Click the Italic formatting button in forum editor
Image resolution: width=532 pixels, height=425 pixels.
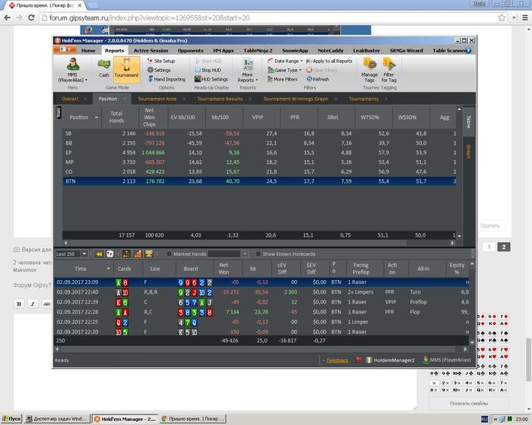pyautogui.click(x=33, y=304)
